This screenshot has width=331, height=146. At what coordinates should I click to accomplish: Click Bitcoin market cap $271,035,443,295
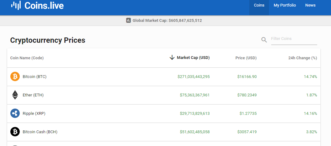194,77
